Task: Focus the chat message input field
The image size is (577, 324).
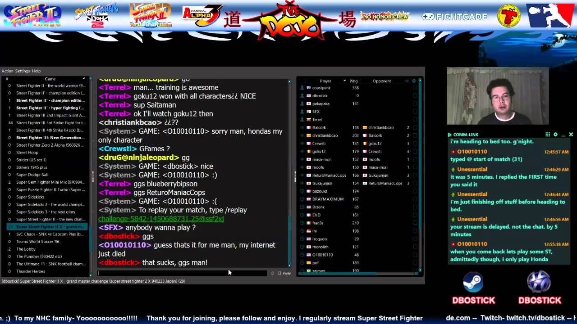Action: [182, 273]
